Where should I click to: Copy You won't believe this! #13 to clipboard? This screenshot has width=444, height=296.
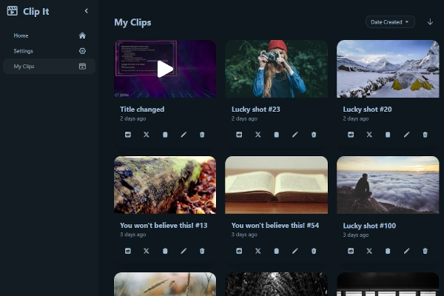tap(165, 251)
